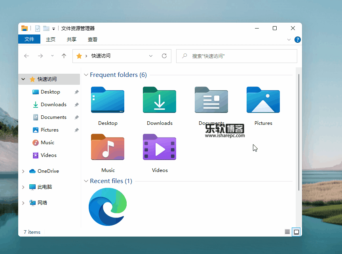Open the Music folder

click(x=108, y=147)
